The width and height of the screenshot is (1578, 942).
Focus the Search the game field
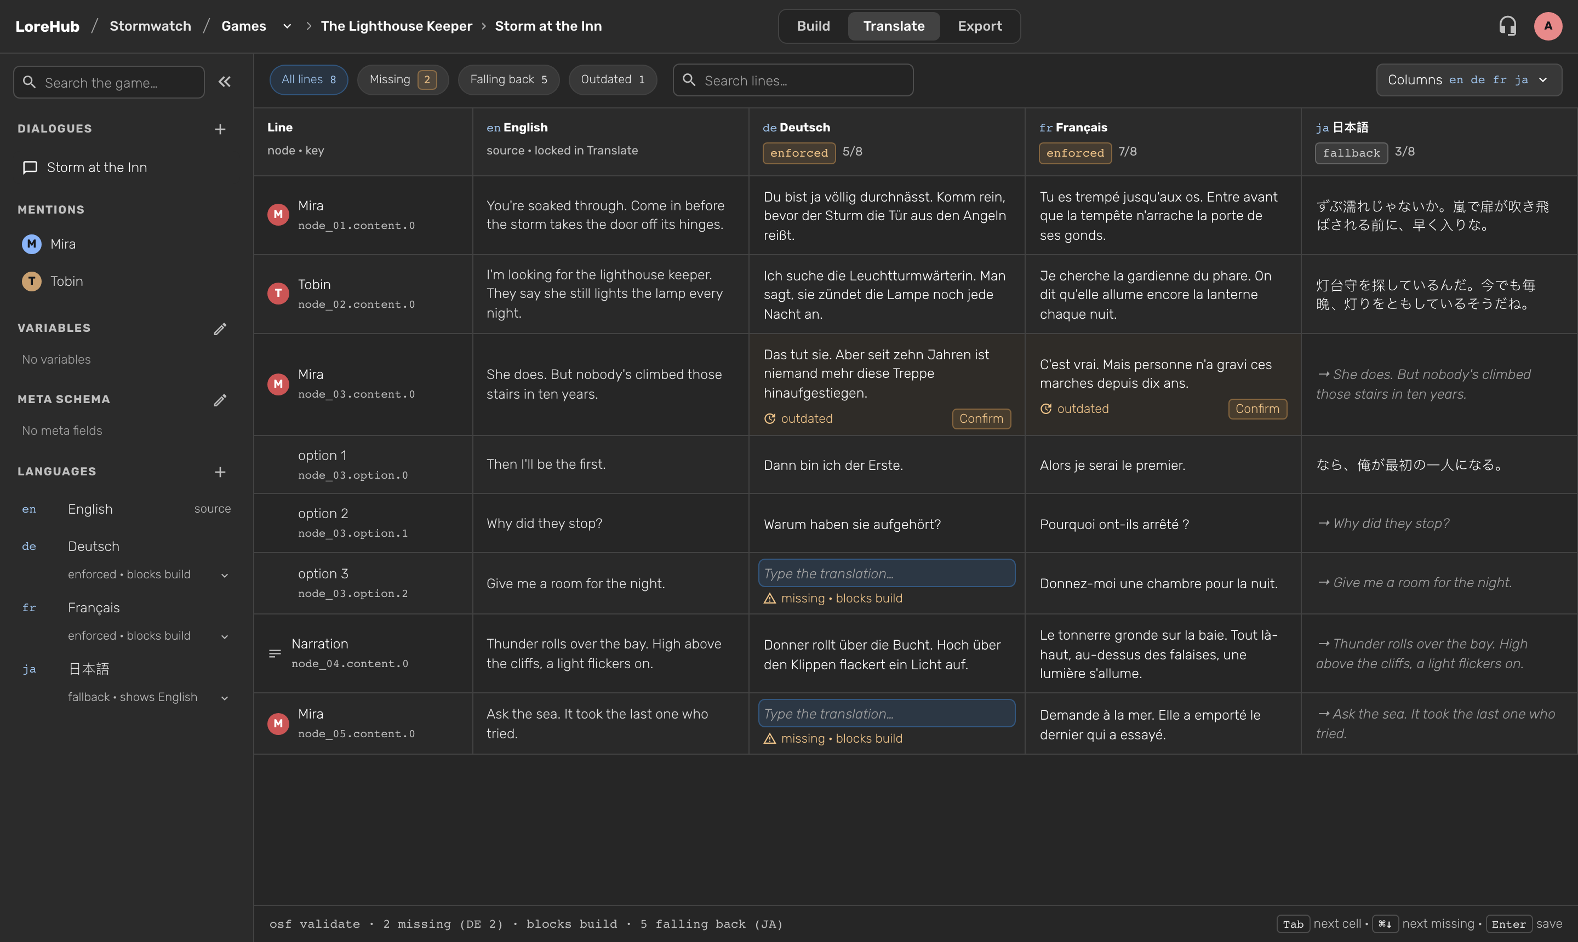tap(109, 83)
